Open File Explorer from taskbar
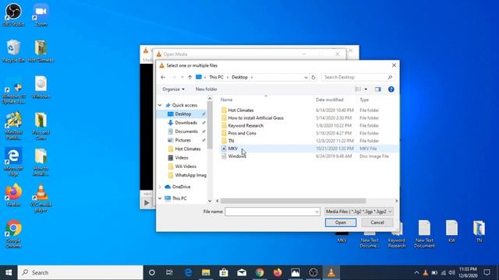The height and width of the screenshot is (280, 499). [206, 272]
